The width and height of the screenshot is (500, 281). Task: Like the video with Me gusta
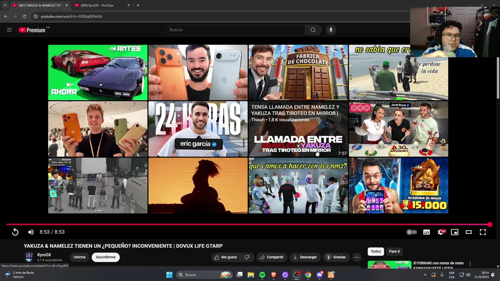225,257
